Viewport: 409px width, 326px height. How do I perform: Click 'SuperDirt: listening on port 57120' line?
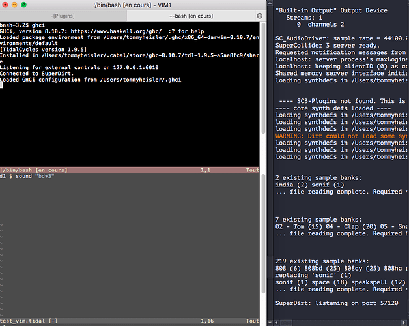tap(337, 303)
